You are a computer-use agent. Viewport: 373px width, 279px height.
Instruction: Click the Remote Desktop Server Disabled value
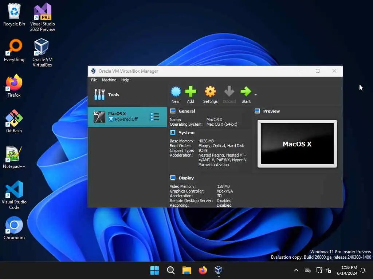tap(224, 201)
